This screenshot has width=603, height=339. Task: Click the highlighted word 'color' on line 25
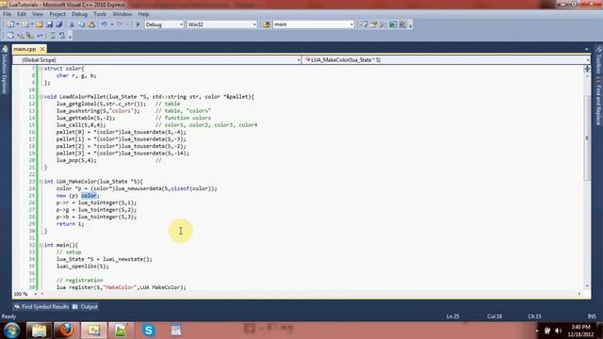[x=89, y=196]
